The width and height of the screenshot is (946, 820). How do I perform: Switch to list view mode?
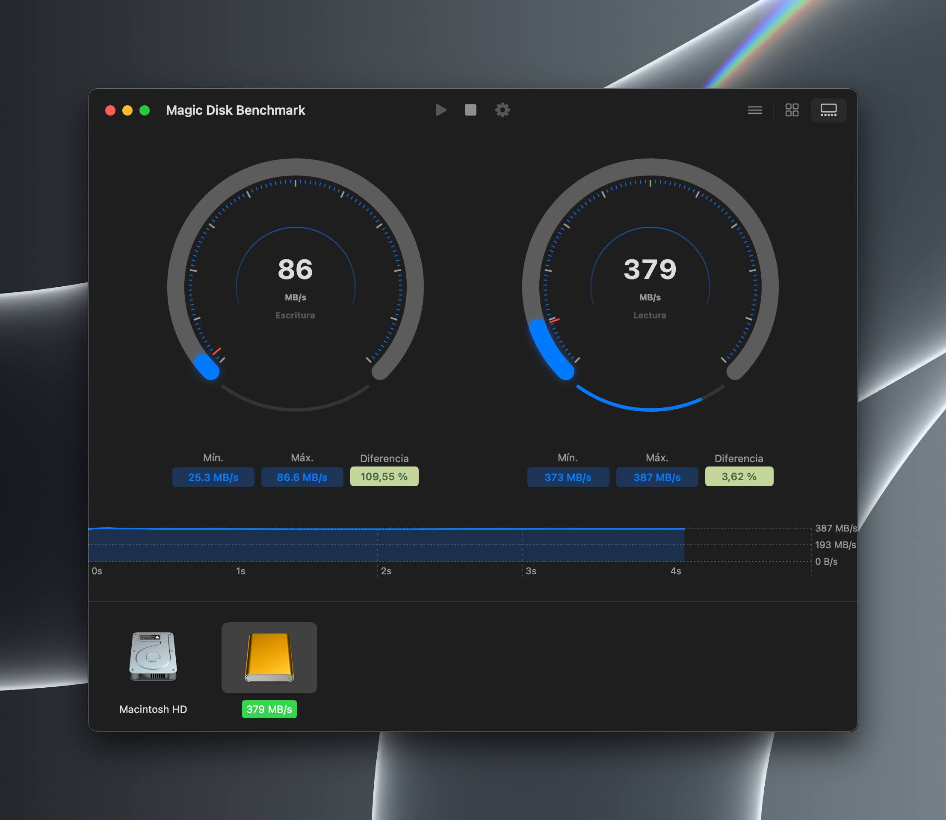(755, 110)
